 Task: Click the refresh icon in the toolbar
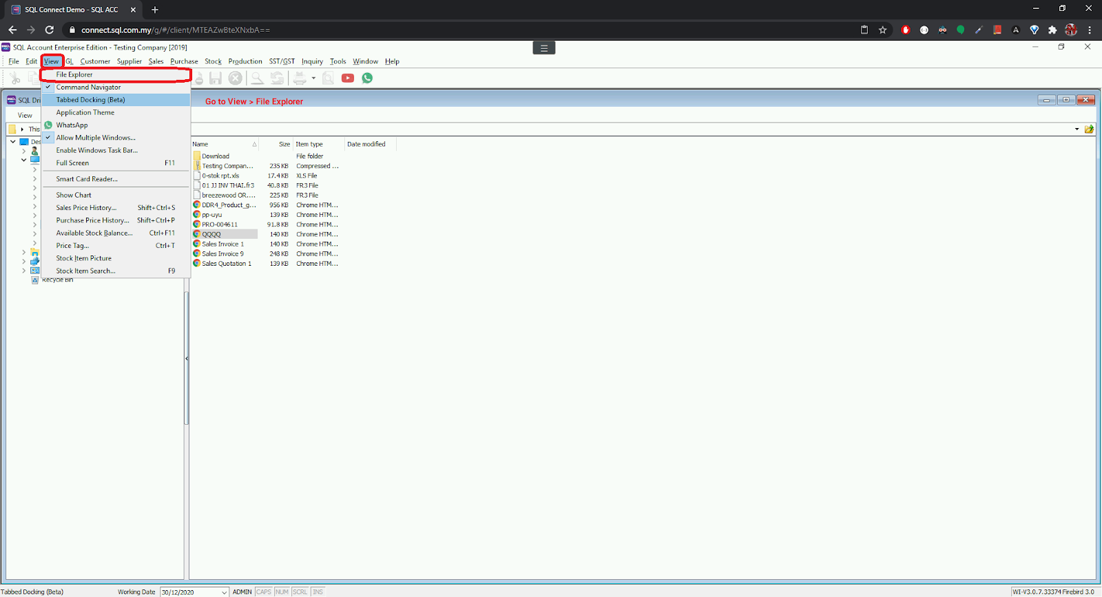(277, 78)
